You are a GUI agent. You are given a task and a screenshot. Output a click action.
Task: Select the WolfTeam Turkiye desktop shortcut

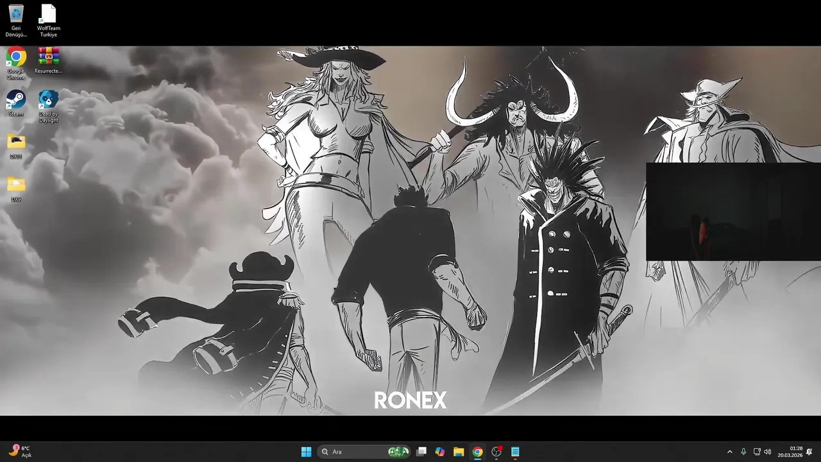point(48,21)
